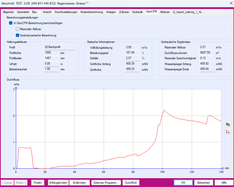The width and height of the screenshot is (234, 187).
Task: Select the Zuflüsse tab
Action: pos(124,12)
